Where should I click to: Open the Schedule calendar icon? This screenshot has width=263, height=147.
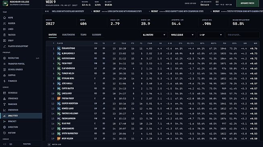[4, 93]
